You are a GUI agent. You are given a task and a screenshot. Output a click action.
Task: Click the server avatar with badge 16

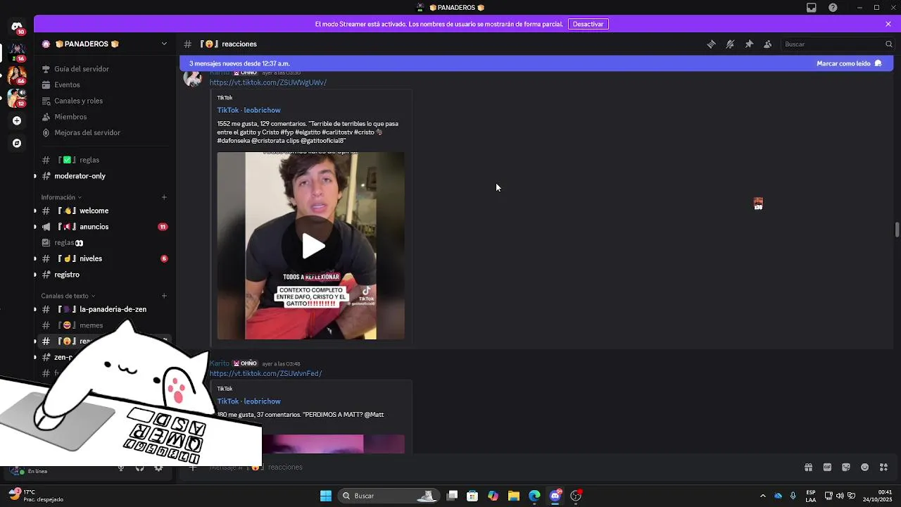point(17,52)
